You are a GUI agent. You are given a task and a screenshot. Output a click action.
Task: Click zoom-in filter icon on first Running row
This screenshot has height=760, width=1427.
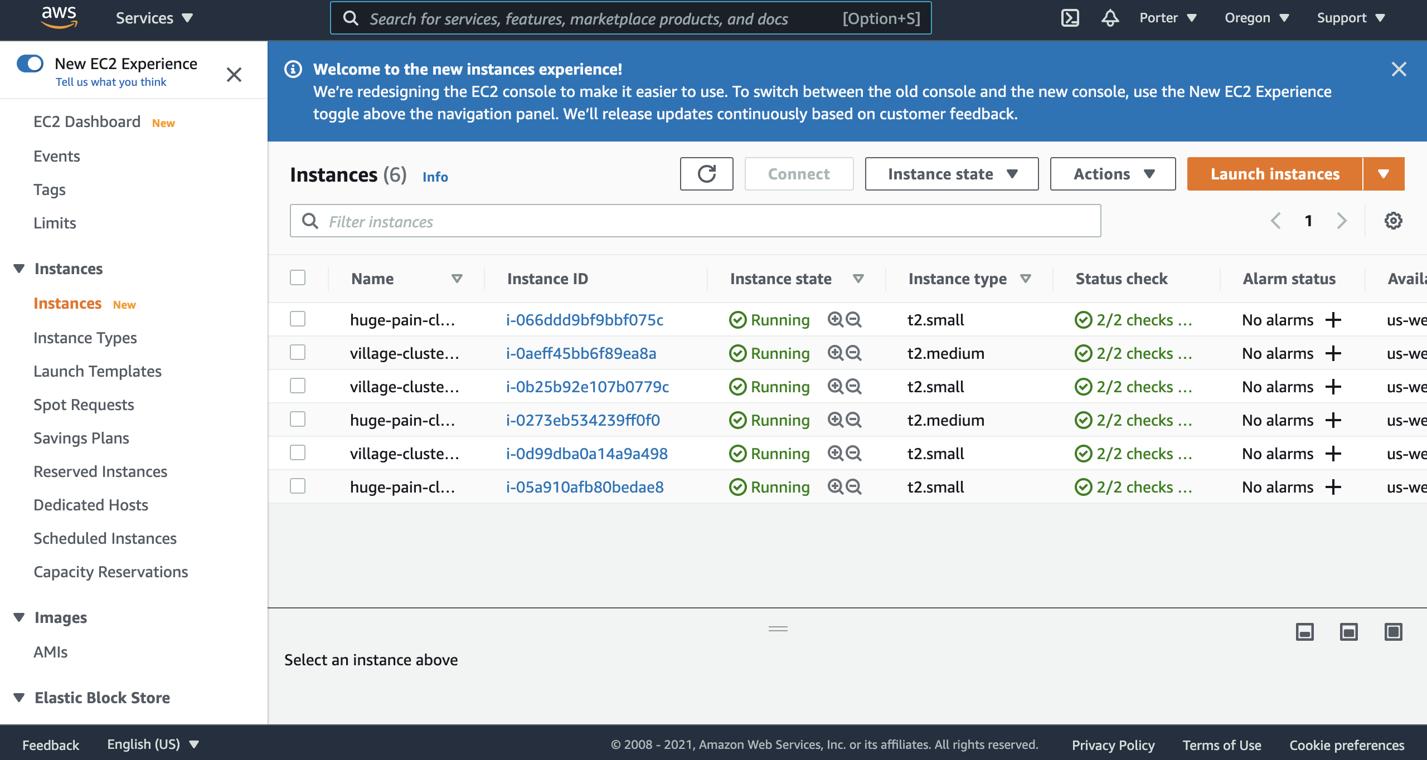[835, 319]
